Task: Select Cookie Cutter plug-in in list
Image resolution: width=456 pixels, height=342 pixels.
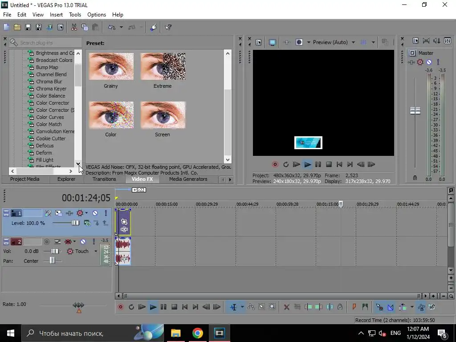Action: [x=51, y=138]
